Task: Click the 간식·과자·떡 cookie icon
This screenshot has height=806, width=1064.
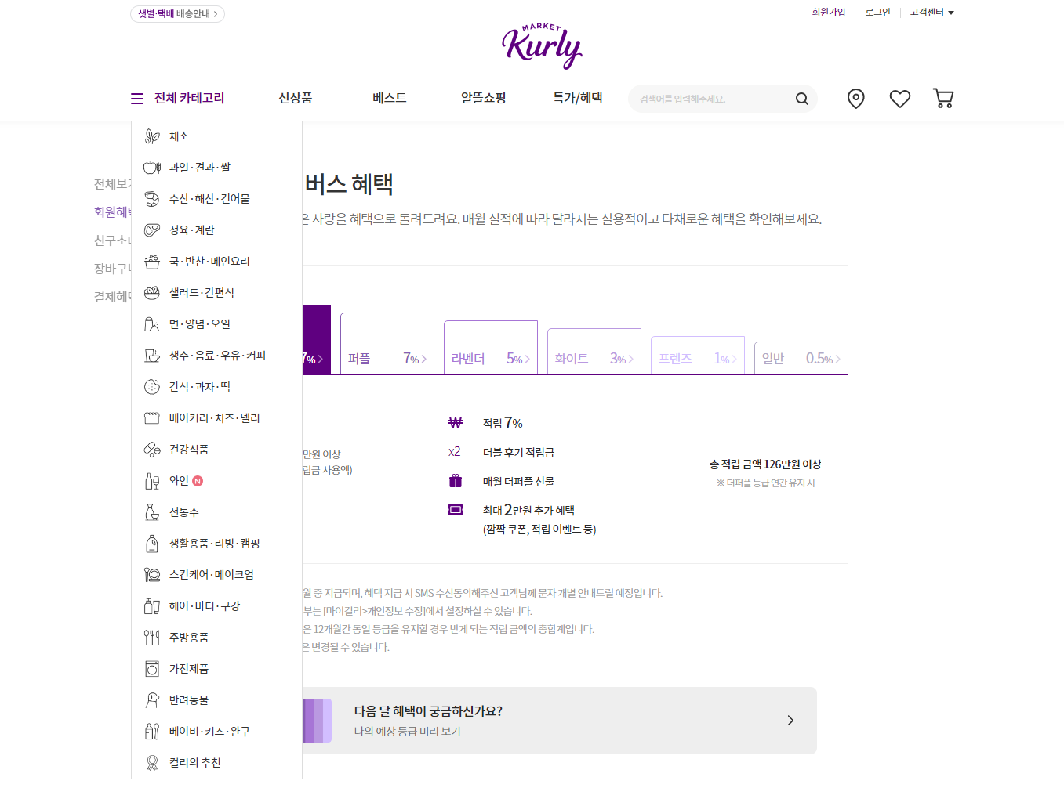Action: coord(152,387)
